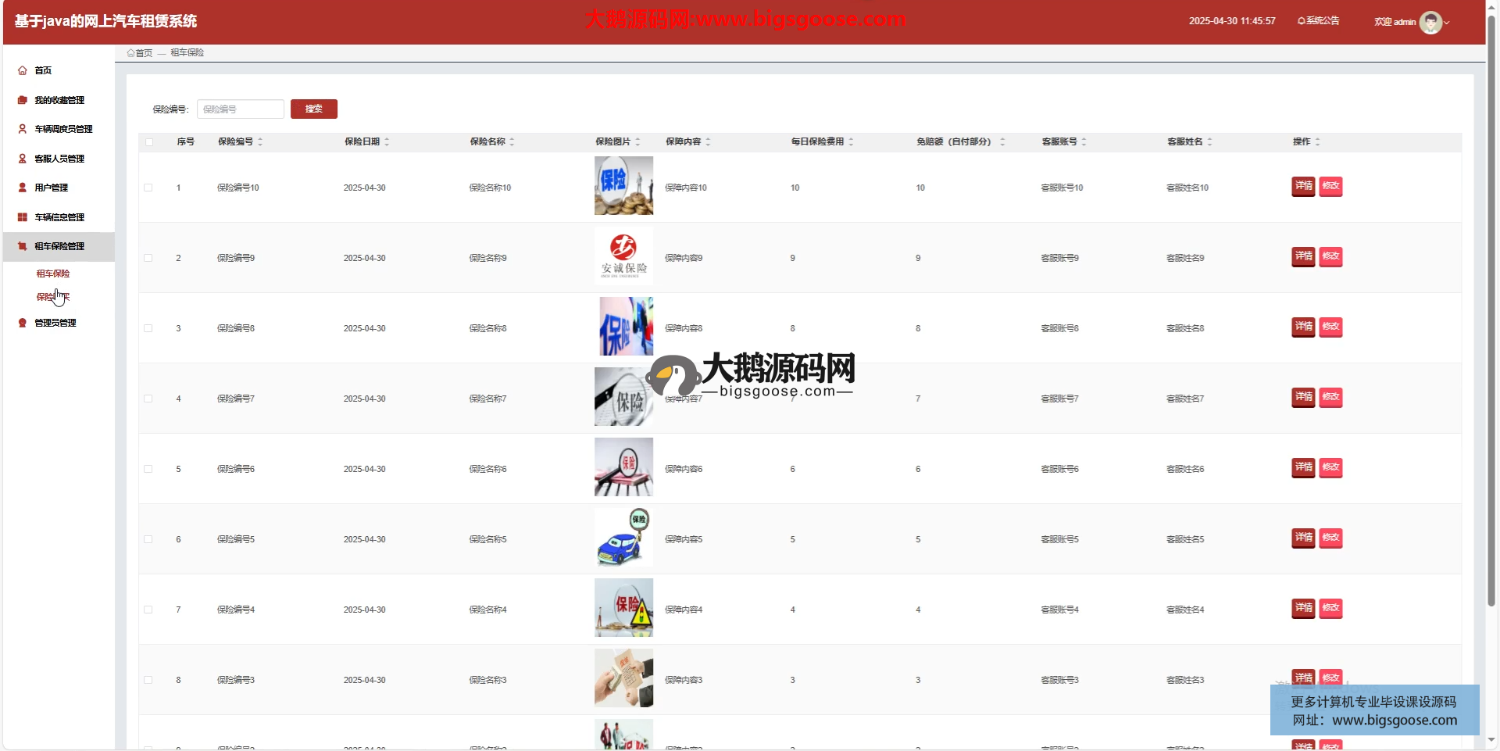The image size is (1500, 751).
Task: Click the 我的收藏管理 folder icon
Action: tap(23, 100)
